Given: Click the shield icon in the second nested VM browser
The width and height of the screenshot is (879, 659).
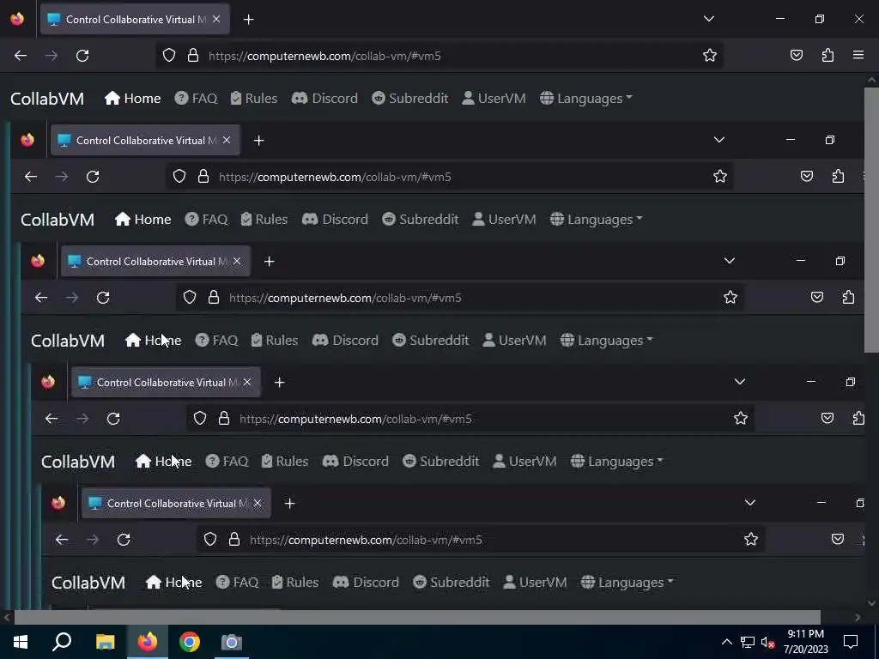Looking at the screenshot, I should [x=190, y=298].
